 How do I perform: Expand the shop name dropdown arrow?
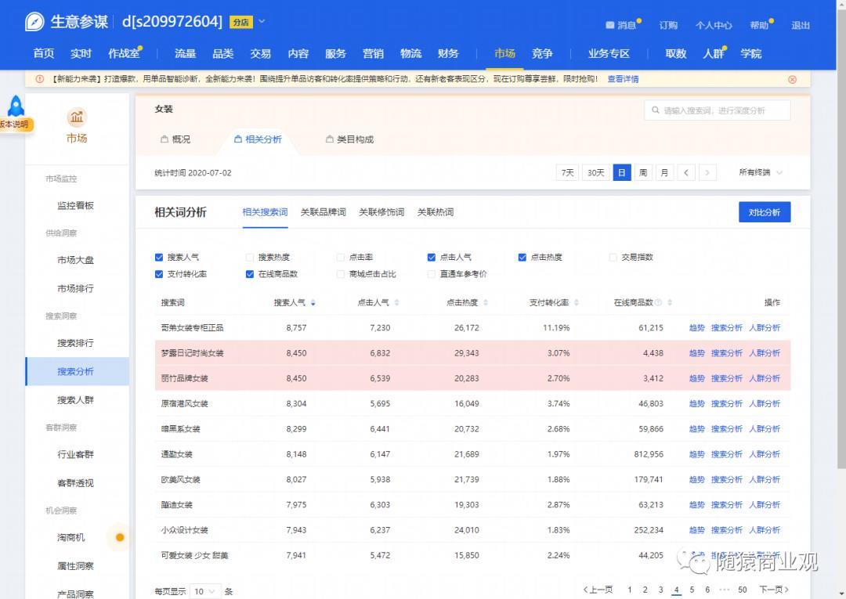point(262,22)
